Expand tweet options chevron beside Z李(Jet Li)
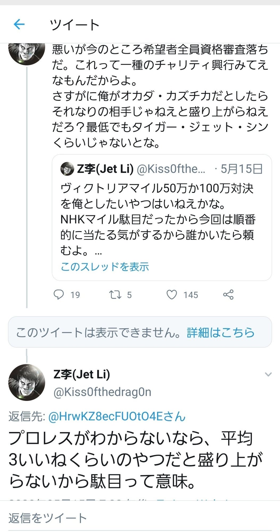Viewport: 280px width, 532px height. 268,375
